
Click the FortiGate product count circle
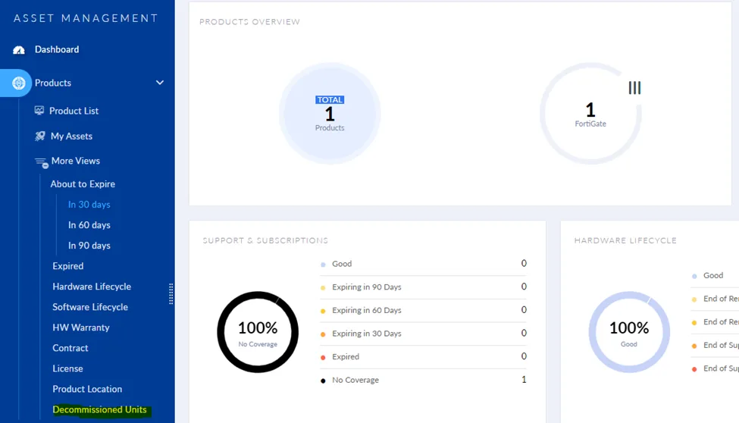pyautogui.click(x=590, y=114)
